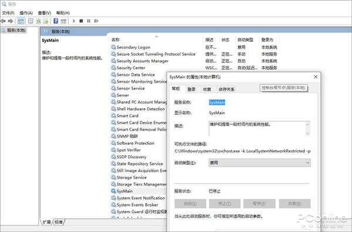Screen dimensions: 352x232
Task: Click the 停止(T) button
Action: tap(225, 203)
